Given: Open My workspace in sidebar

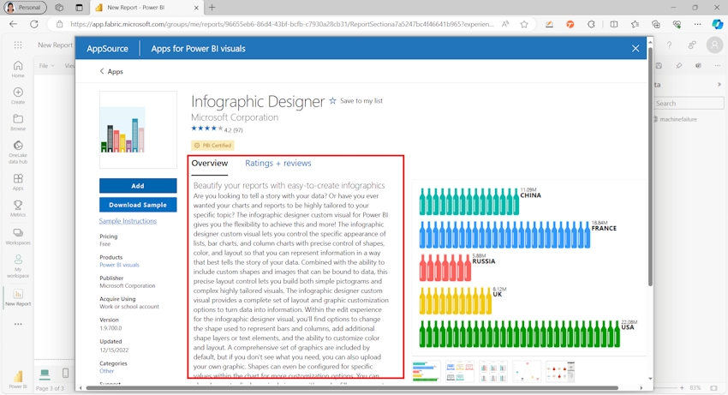Looking at the screenshot, I should point(18,266).
